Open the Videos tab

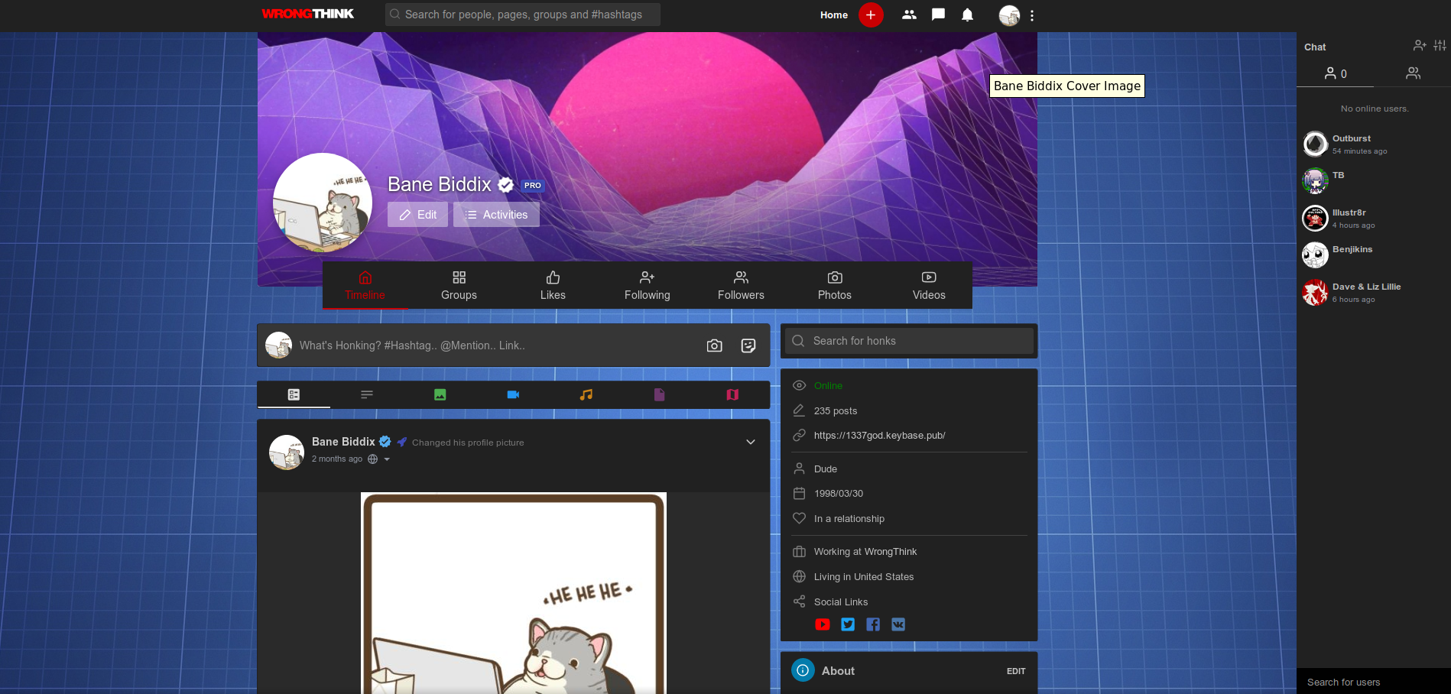tap(929, 285)
